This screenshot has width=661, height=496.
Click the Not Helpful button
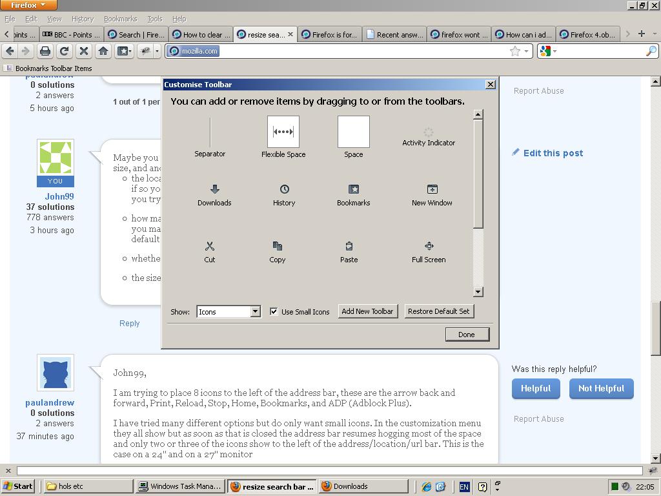pyautogui.click(x=601, y=388)
